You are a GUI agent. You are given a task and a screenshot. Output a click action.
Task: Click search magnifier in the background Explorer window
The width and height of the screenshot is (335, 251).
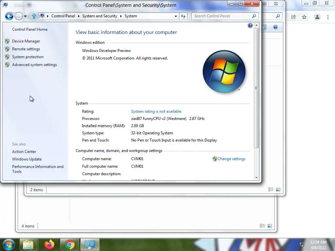278,16
